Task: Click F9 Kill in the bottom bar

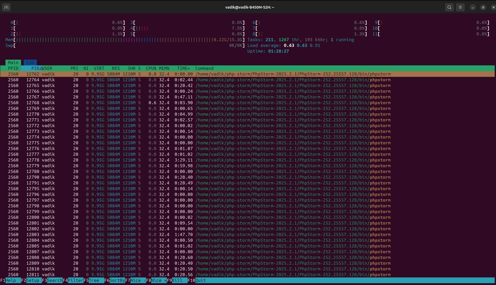Action: [177, 280]
